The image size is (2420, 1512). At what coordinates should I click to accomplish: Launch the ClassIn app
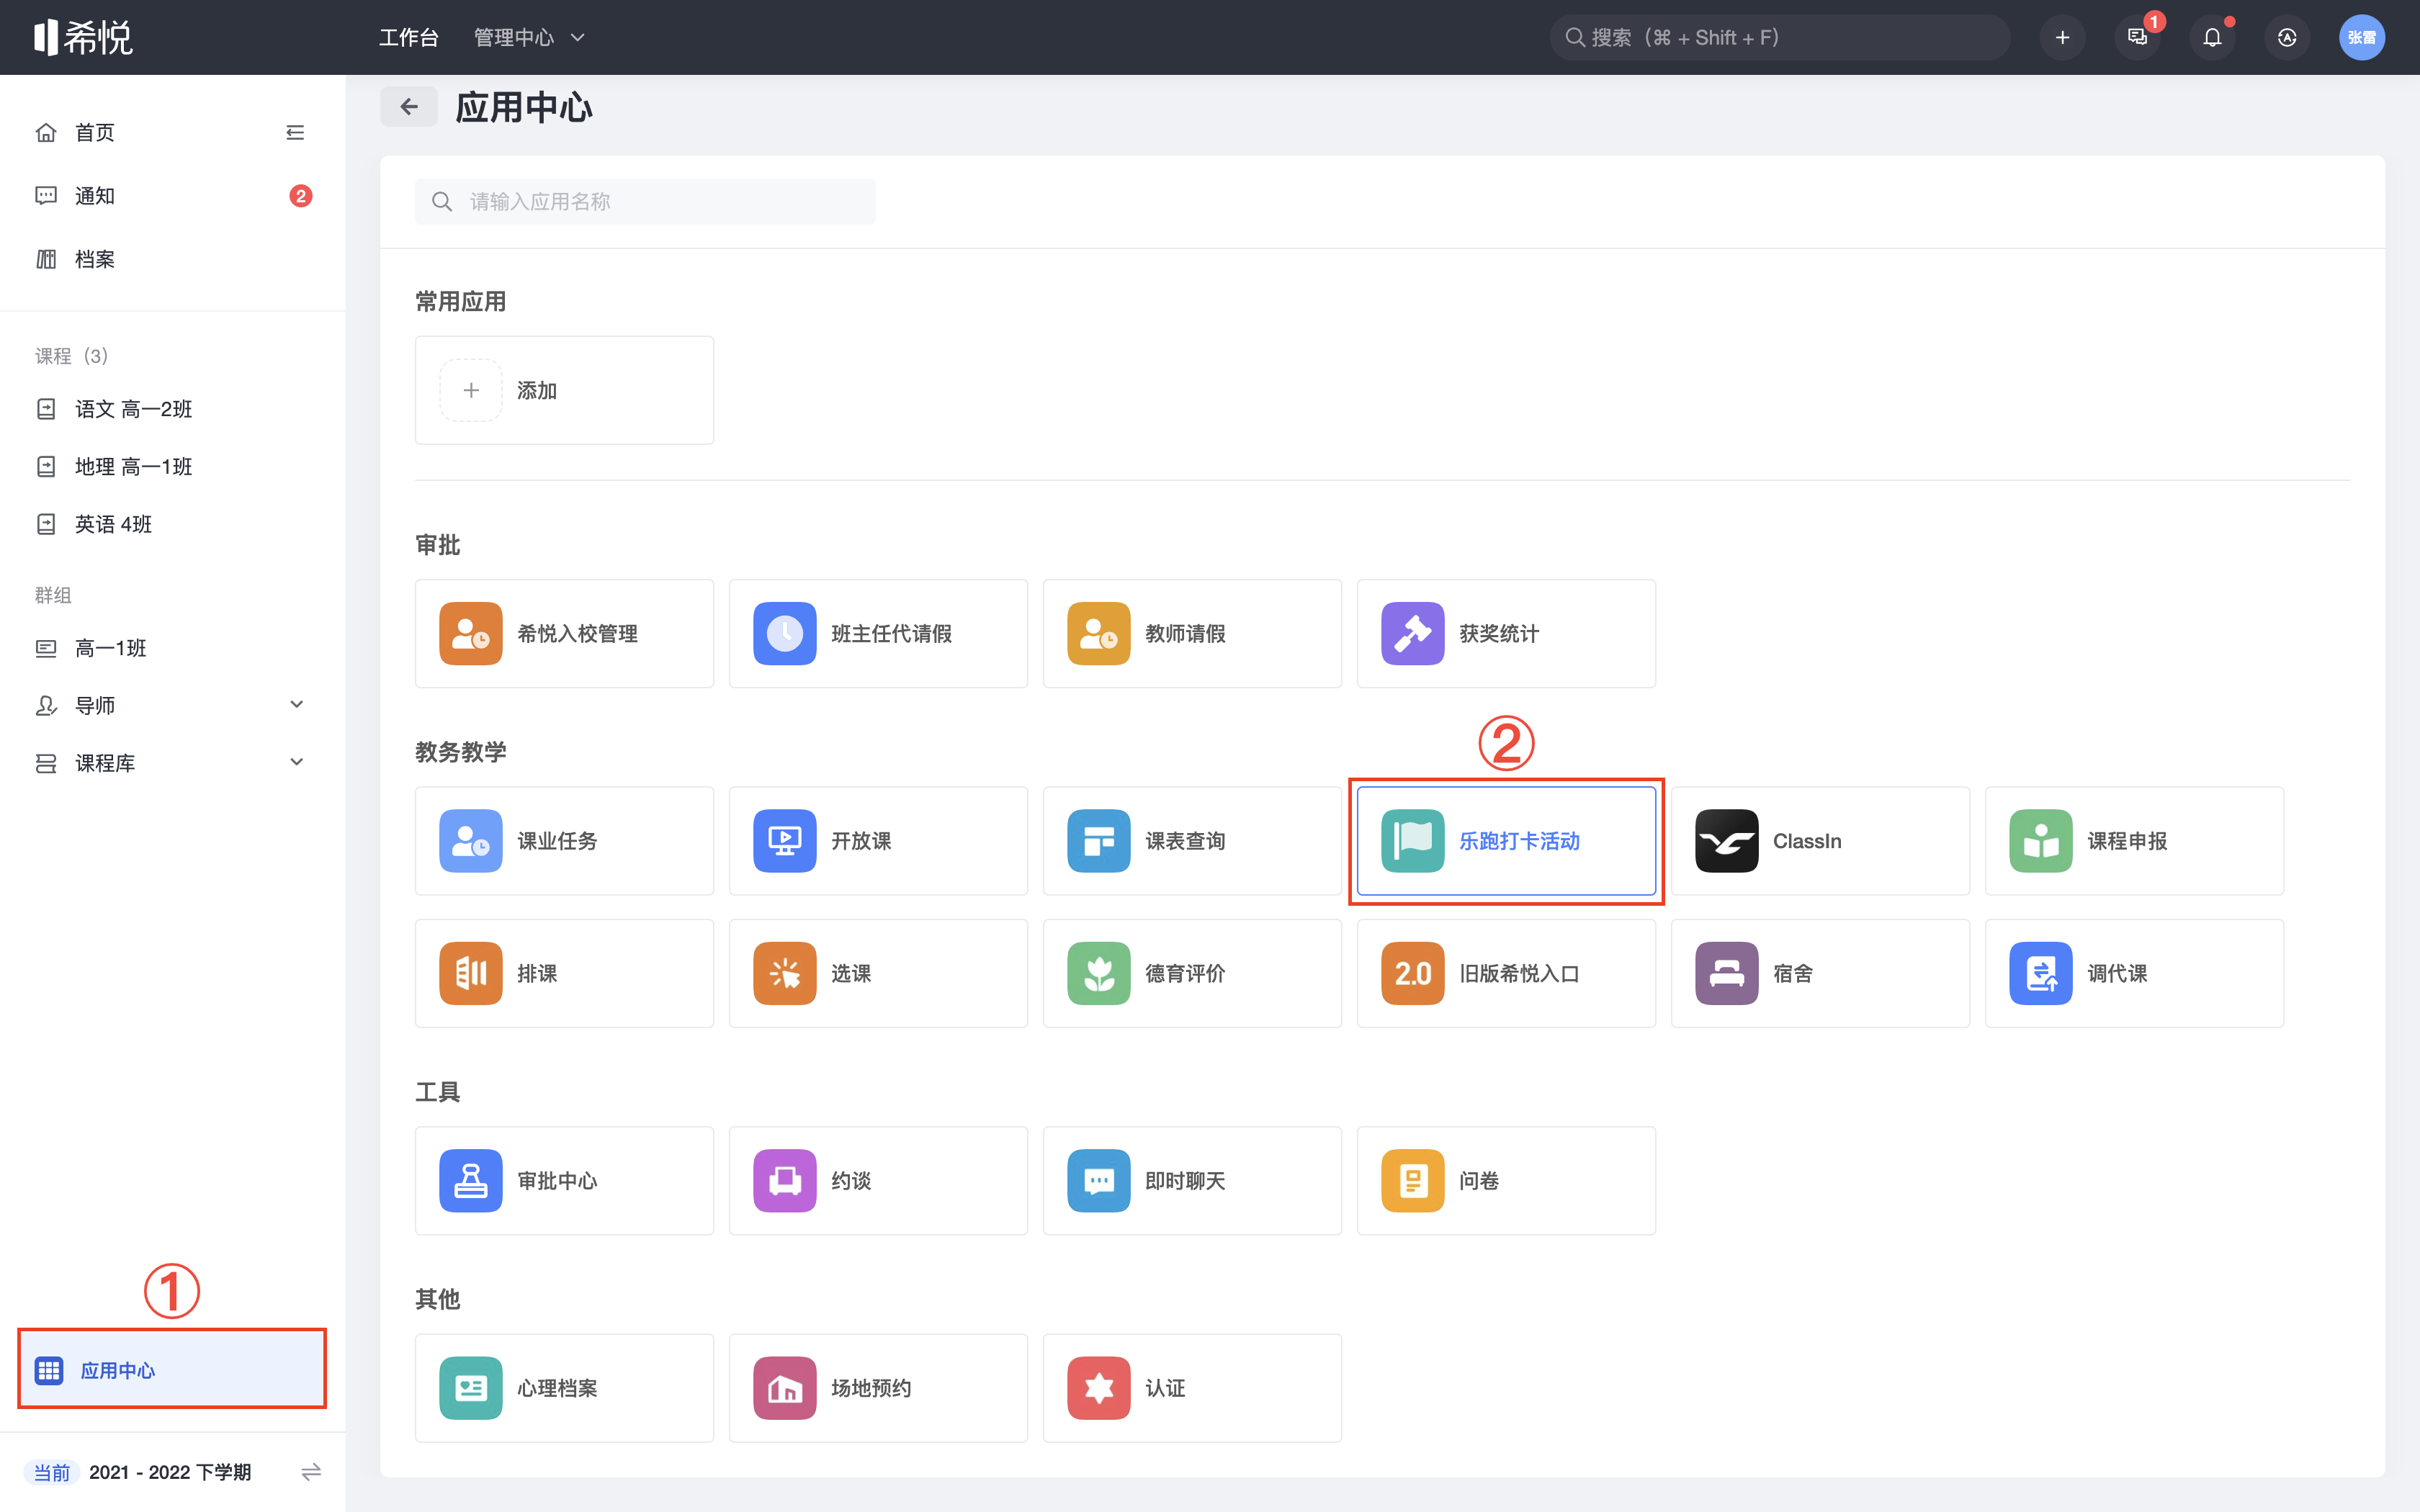click(x=1820, y=840)
